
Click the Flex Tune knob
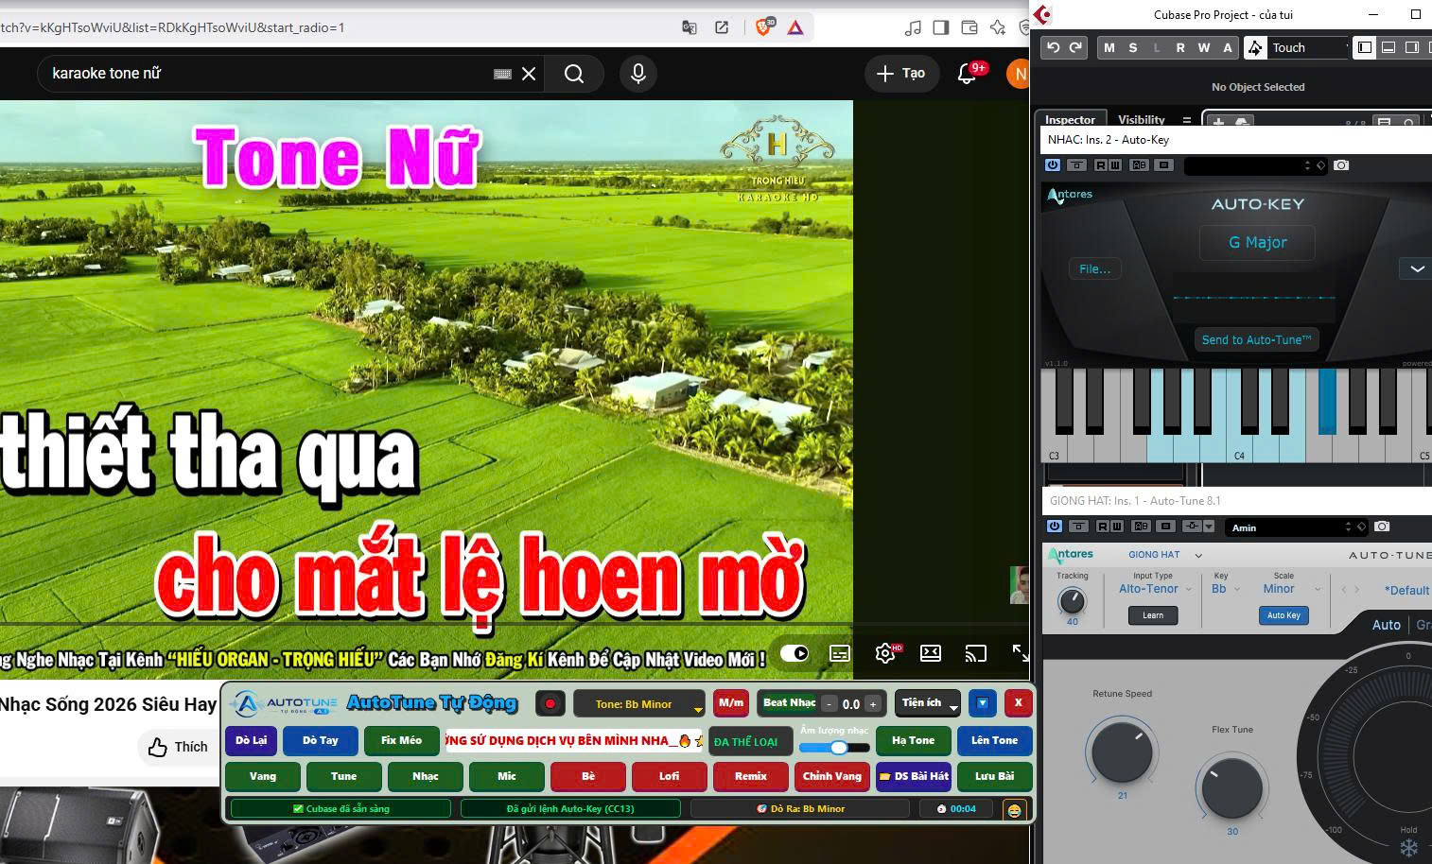(x=1232, y=787)
